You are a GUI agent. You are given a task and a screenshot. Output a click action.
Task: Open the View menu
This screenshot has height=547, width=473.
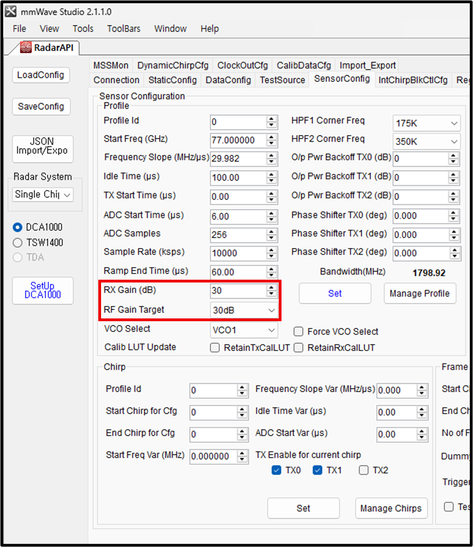pos(49,29)
